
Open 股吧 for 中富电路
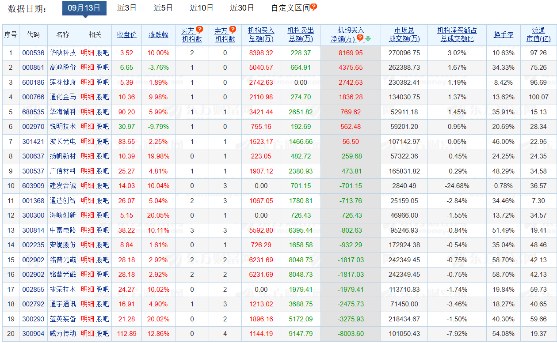103,230
